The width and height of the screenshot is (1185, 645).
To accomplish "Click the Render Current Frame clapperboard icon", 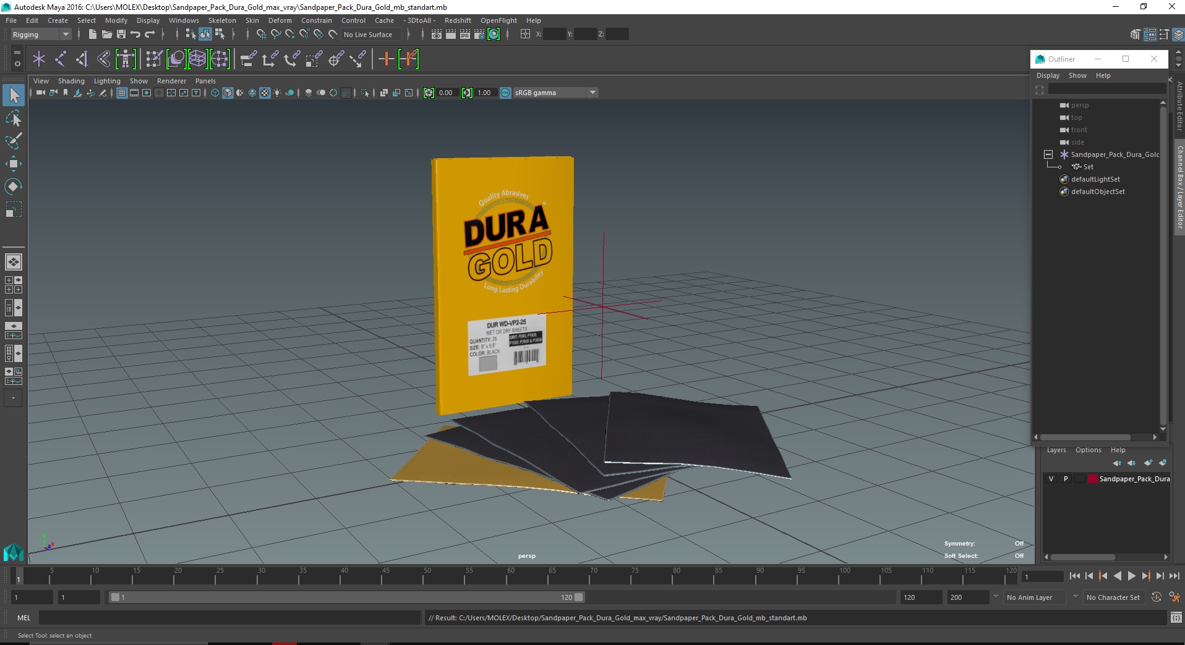I will pos(451,35).
